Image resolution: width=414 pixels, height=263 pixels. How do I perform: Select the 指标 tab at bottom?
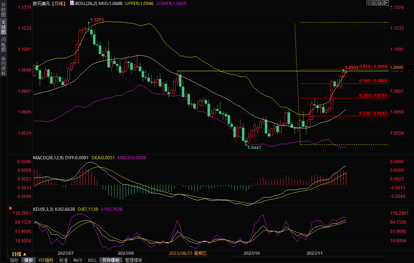click(x=14, y=260)
